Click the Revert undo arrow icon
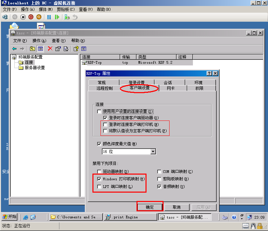Screen dimensions: 268x231 click(x=75, y=17)
